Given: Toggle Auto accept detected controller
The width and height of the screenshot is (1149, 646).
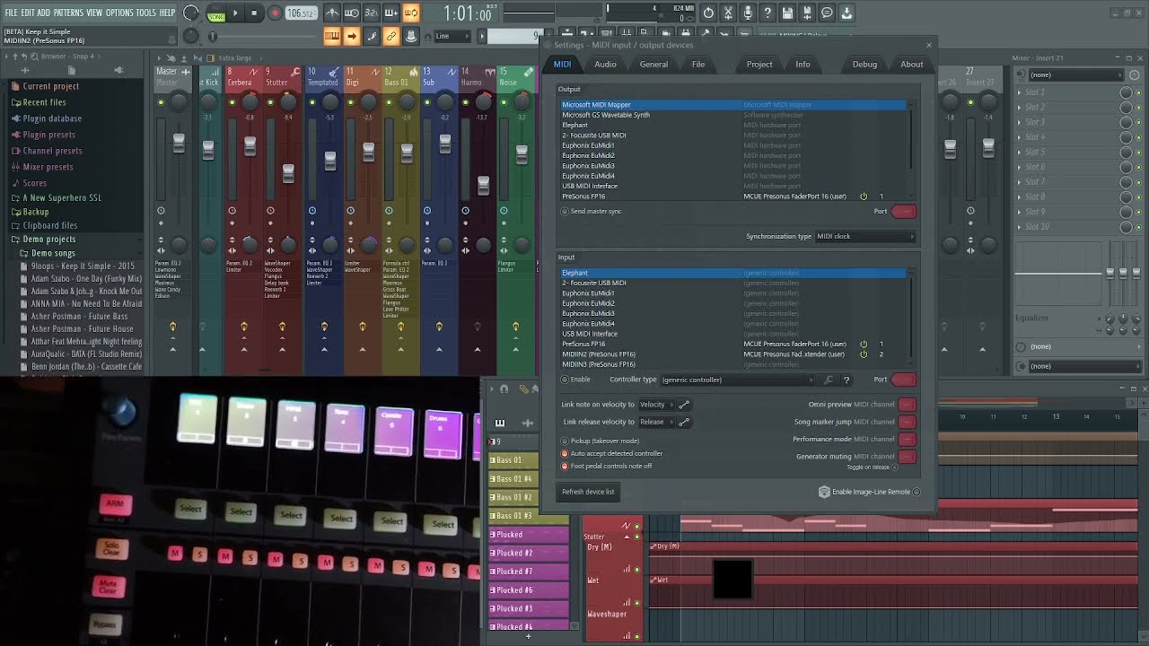Looking at the screenshot, I should [612, 453].
